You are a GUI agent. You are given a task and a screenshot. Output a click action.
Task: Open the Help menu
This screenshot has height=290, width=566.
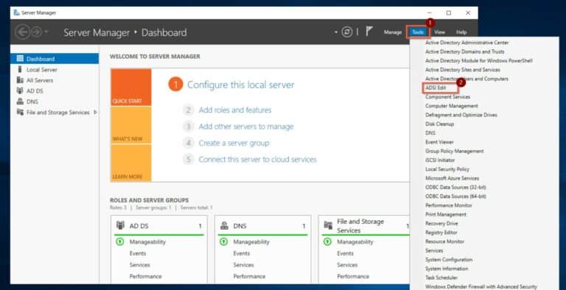coord(461,32)
